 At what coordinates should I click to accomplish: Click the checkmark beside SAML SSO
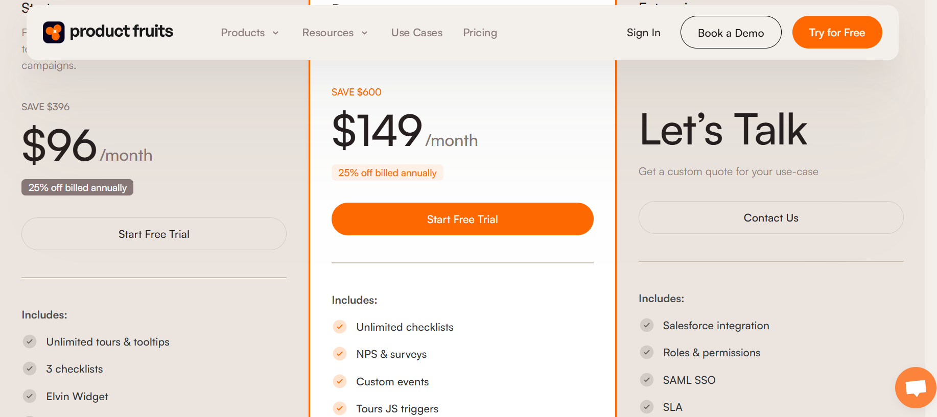tap(646, 380)
